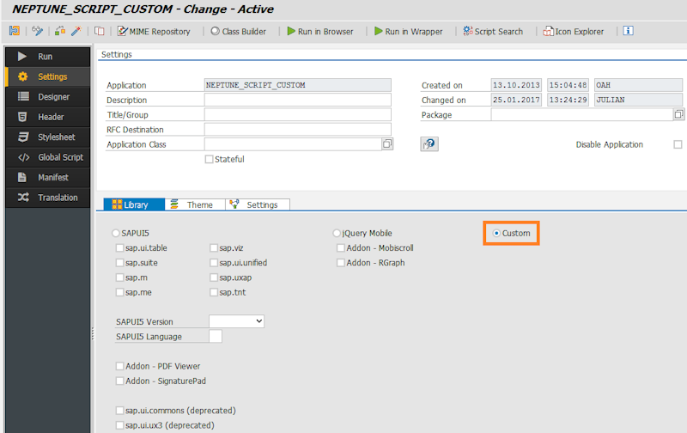Viewport: 687px width, 433px height.
Task: Check the sap.uxap checkbox
Action: click(x=214, y=277)
